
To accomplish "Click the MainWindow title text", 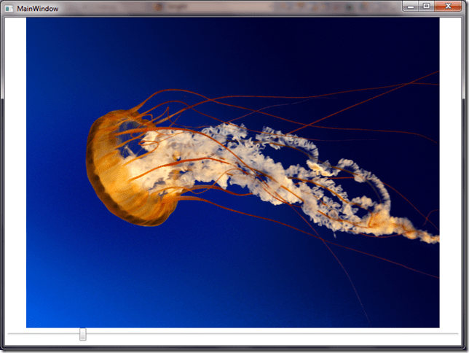I will pyautogui.click(x=38, y=9).
